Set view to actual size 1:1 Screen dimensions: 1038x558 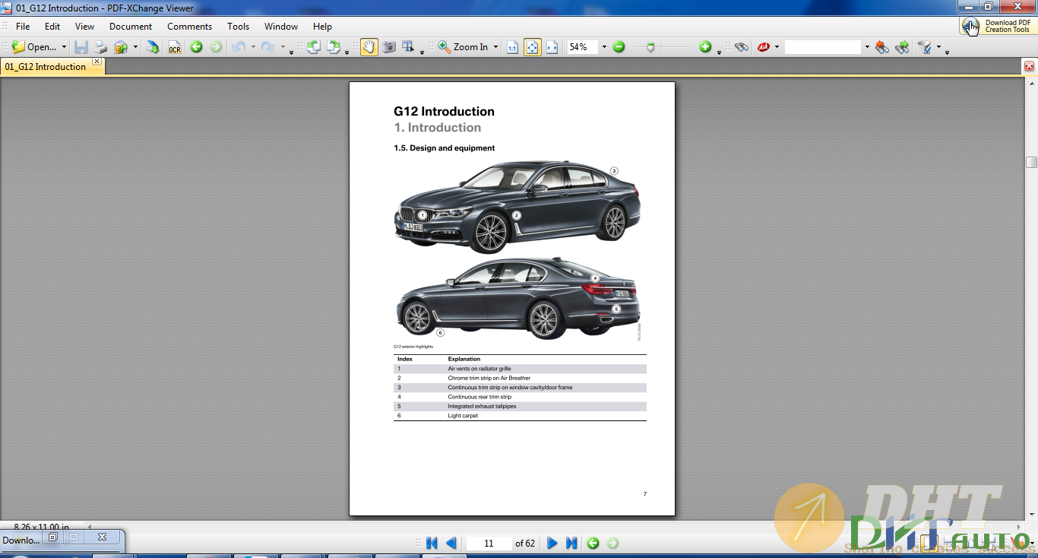point(512,47)
